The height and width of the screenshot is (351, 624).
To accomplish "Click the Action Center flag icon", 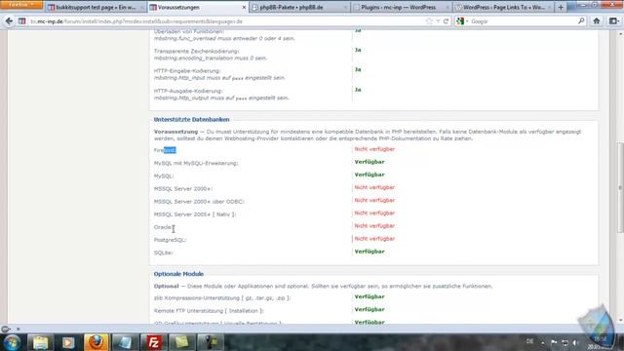I will coord(554,342).
